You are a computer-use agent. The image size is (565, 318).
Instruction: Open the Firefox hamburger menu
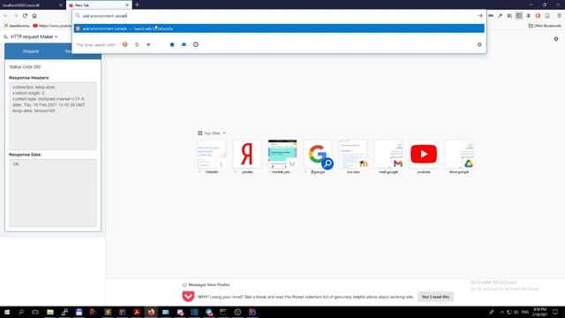[559, 16]
